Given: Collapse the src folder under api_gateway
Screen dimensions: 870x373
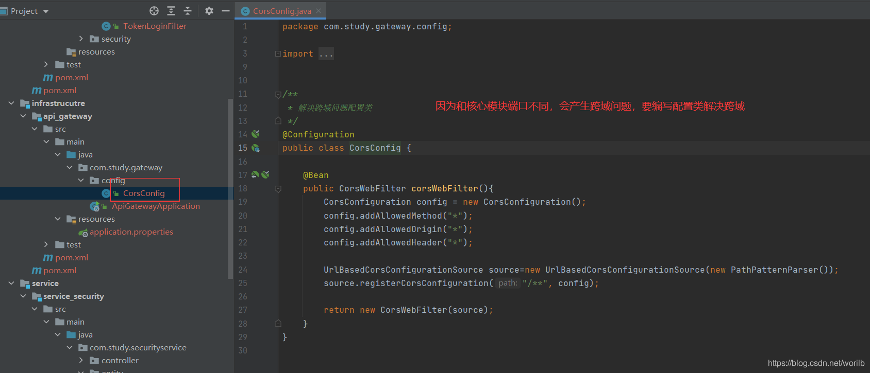Looking at the screenshot, I should 35,129.
